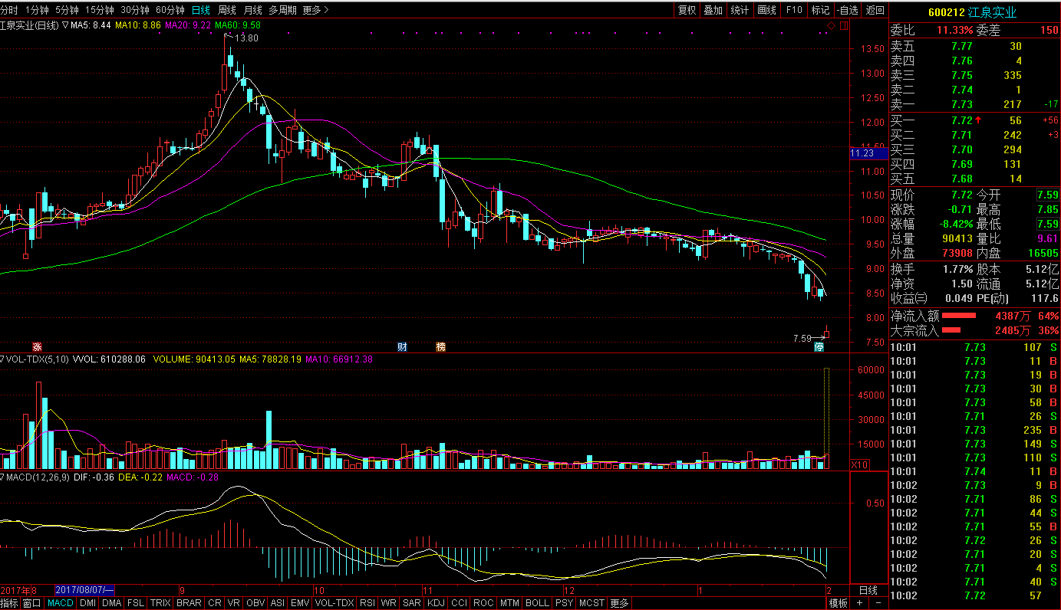Click the minus icon to remove an indicator pane
The width and height of the screenshot is (1061, 610).
point(878,603)
